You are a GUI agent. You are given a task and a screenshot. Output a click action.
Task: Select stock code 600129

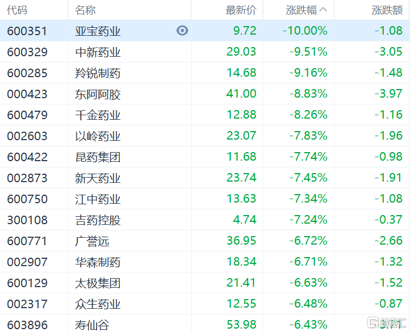pos(27,283)
